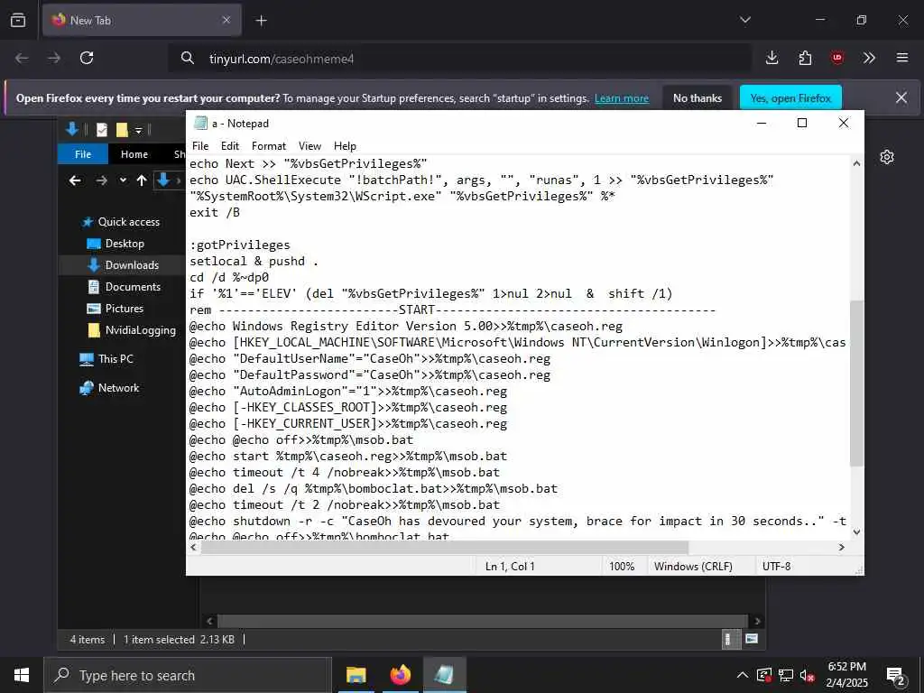This screenshot has height=693, width=924.
Task: Click the taskbar search box
Action: pos(188,675)
